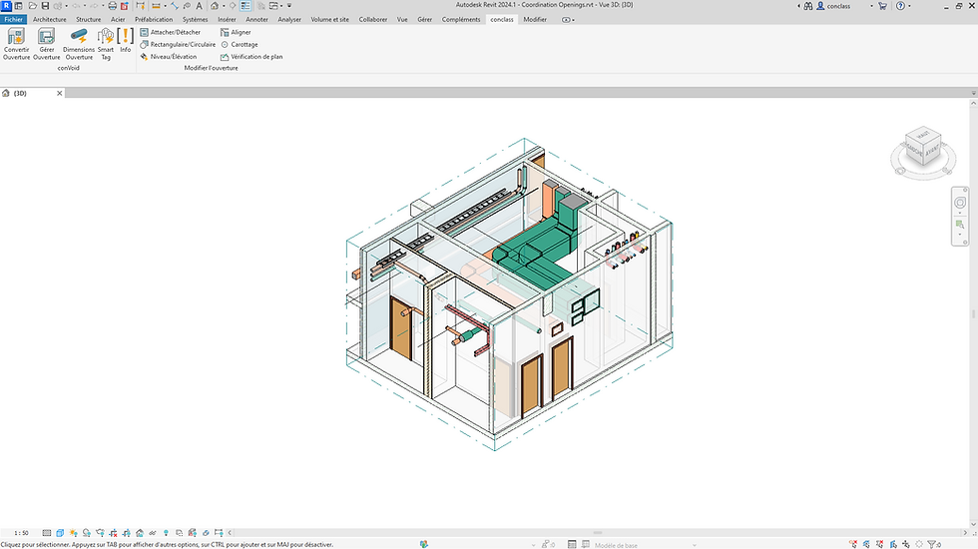978x549 pixels.
Task: Switch to the Structure ribbon tab
Action: tap(88, 19)
